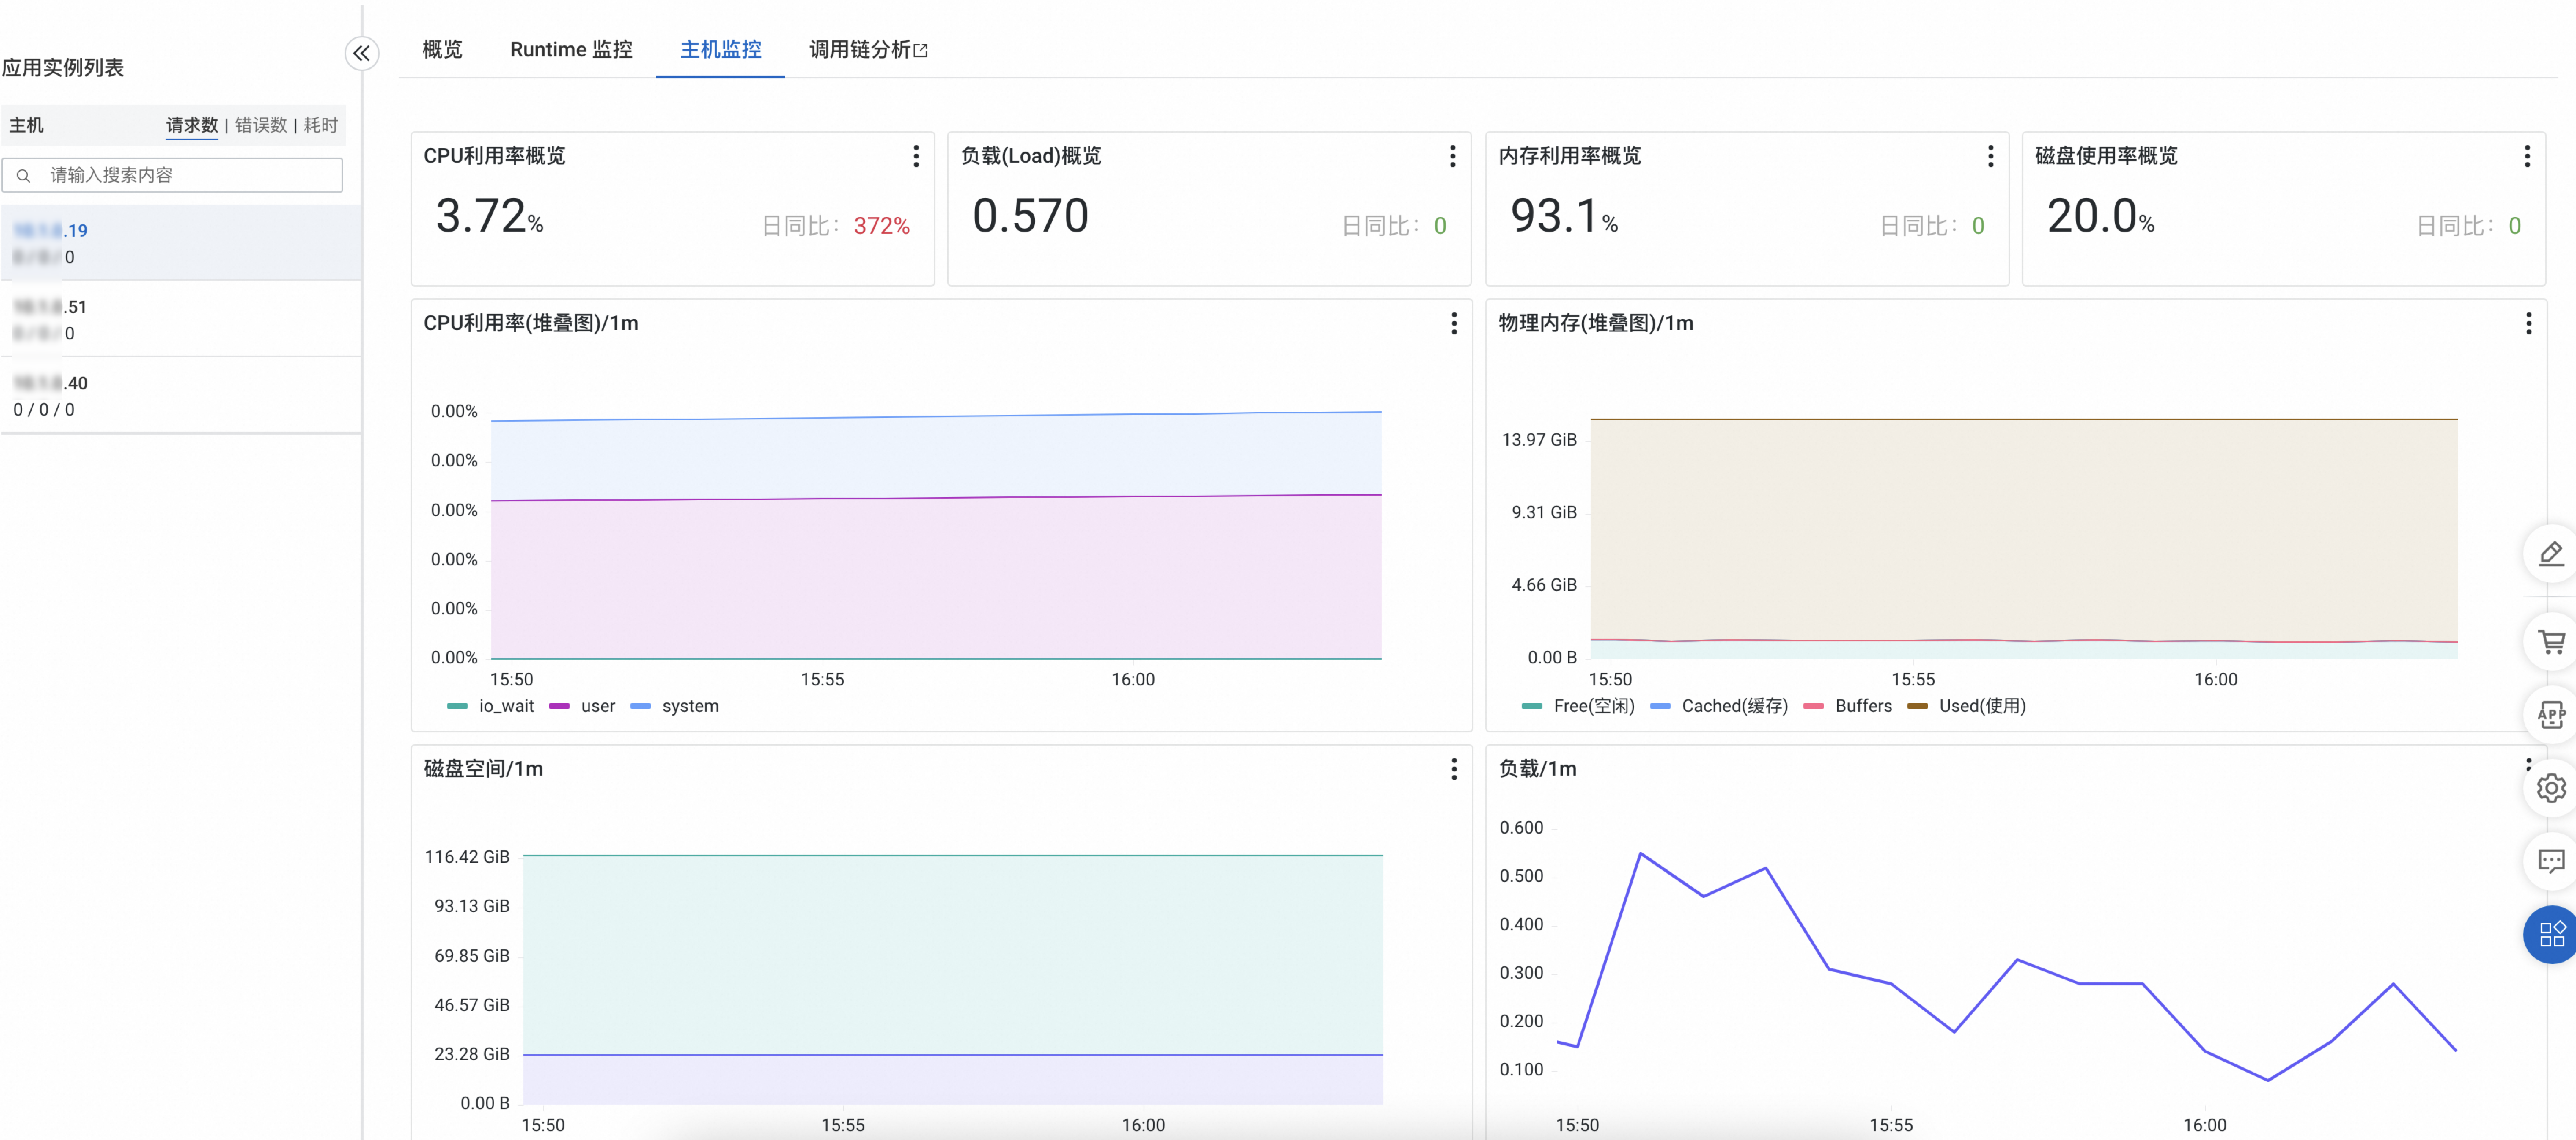Click the search magnifier icon
2576x1140 pixels.
click(24, 175)
